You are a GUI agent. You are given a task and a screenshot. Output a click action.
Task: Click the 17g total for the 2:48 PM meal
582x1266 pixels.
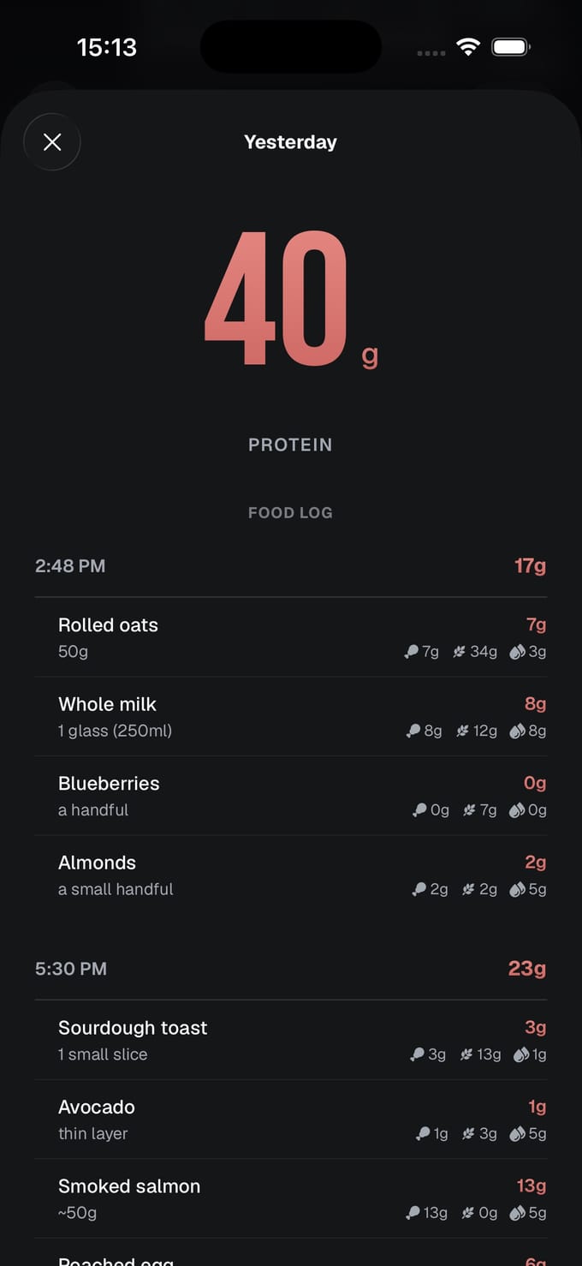pyautogui.click(x=530, y=565)
